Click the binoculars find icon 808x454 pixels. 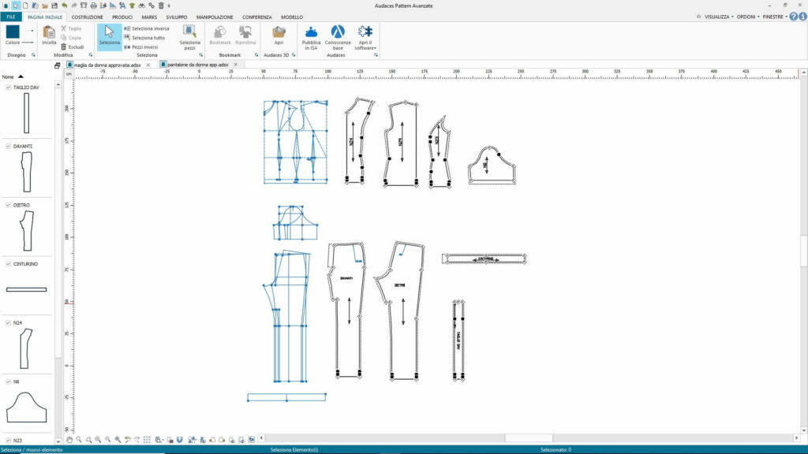coord(141,6)
